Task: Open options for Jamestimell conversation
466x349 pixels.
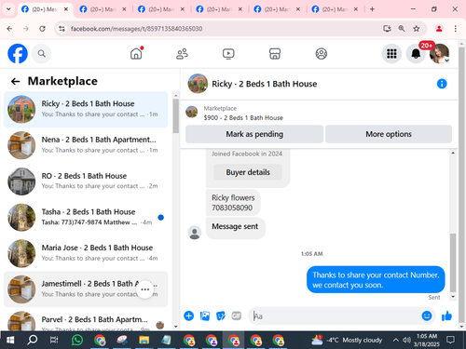Action: point(145,289)
